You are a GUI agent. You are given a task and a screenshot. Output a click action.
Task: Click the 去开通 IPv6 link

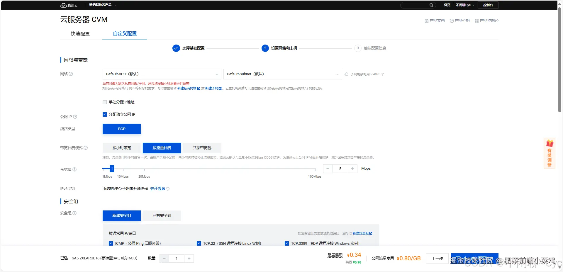[x=157, y=189]
